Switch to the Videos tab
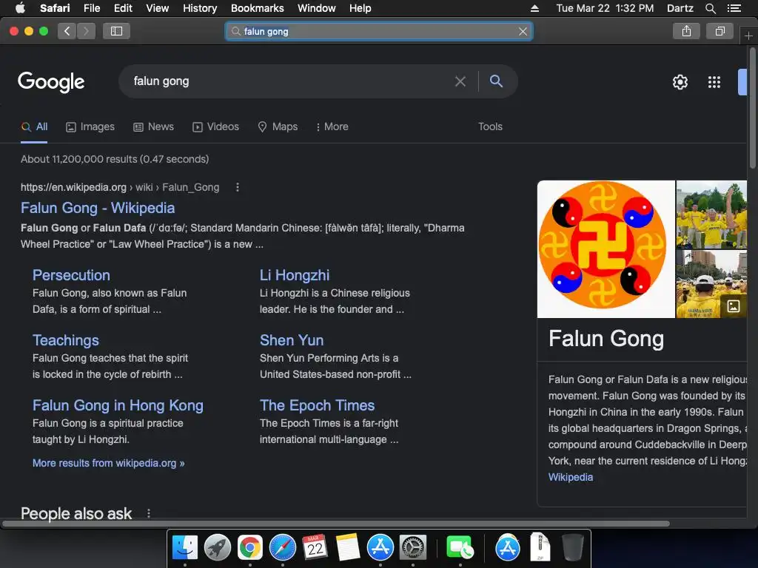Screen dimensions: 758x568 (x=215, y=127)
